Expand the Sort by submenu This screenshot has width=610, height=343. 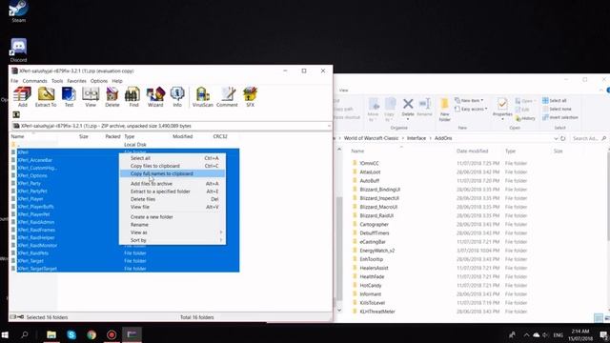point(173,240)
